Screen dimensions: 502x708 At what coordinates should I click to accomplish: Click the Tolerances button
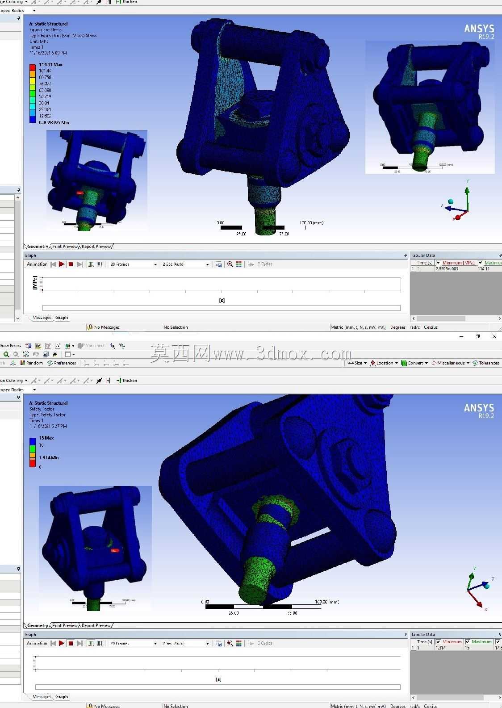point(486,363)
